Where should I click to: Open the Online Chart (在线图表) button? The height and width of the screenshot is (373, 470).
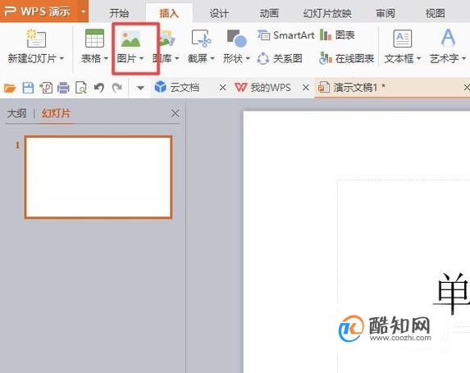[x=347, y=58]
